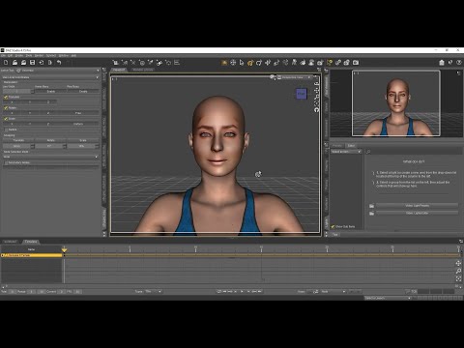Click the viewport draw style sphere icon

click(x=273, y=77)
